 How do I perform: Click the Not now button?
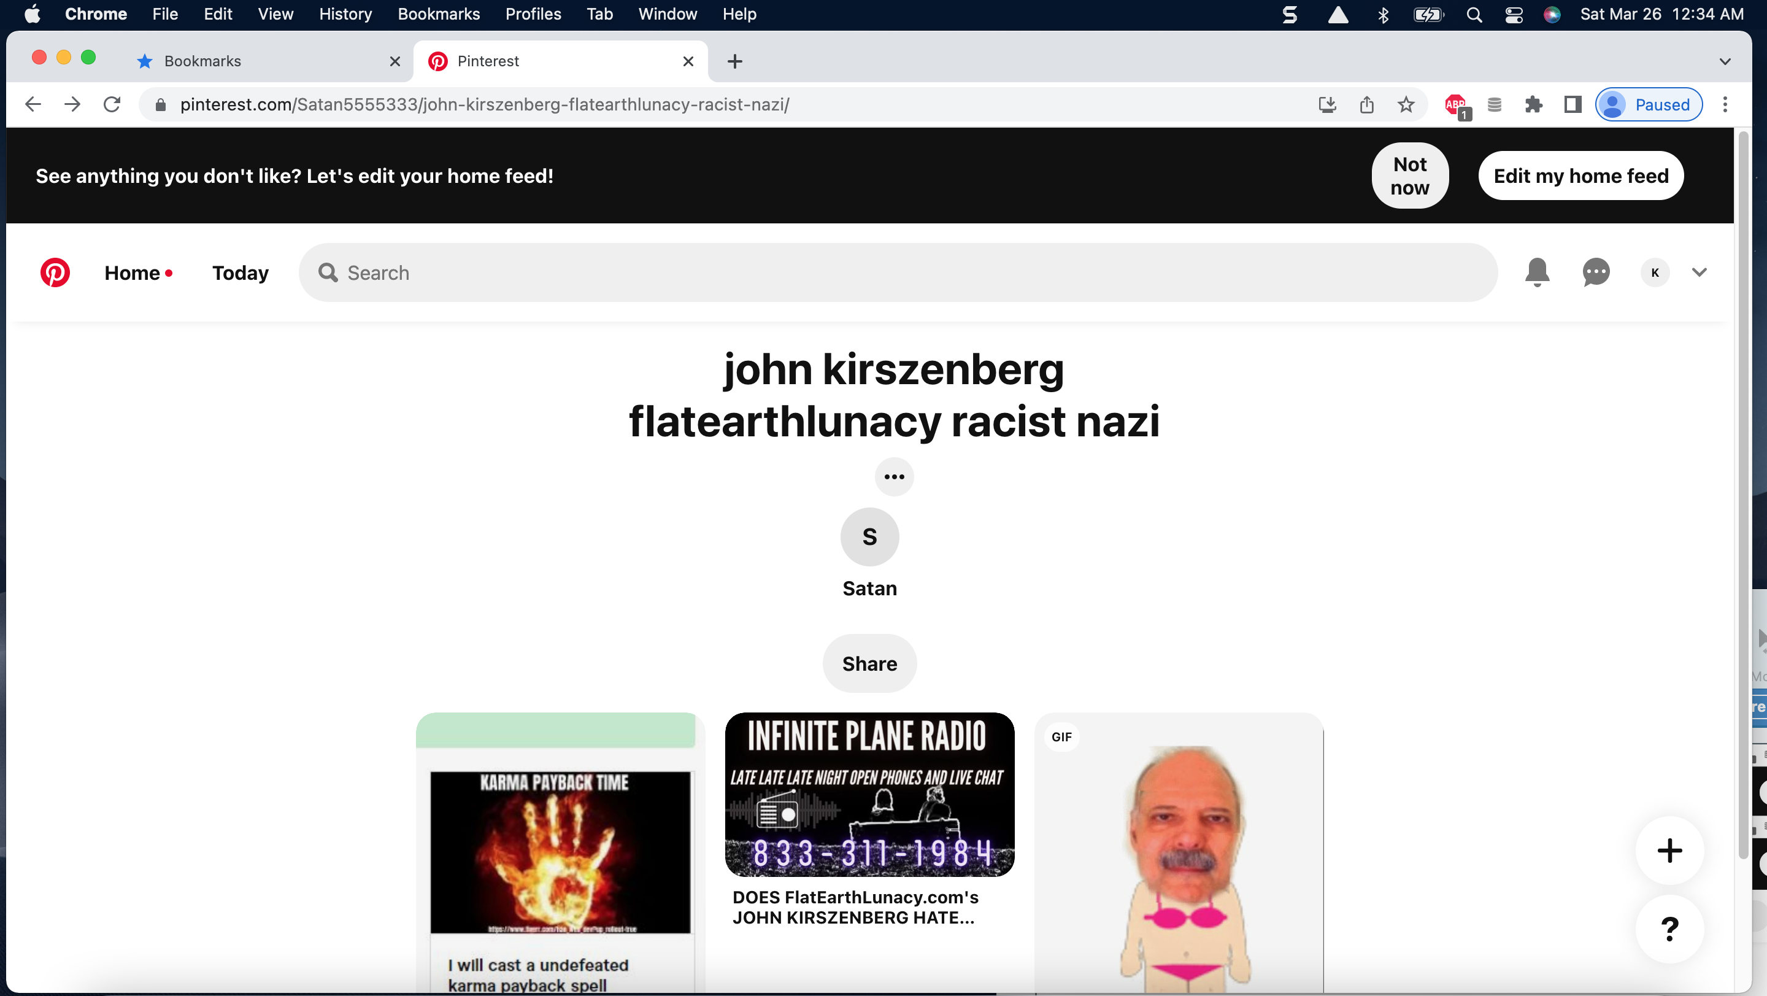(1410, 176)
